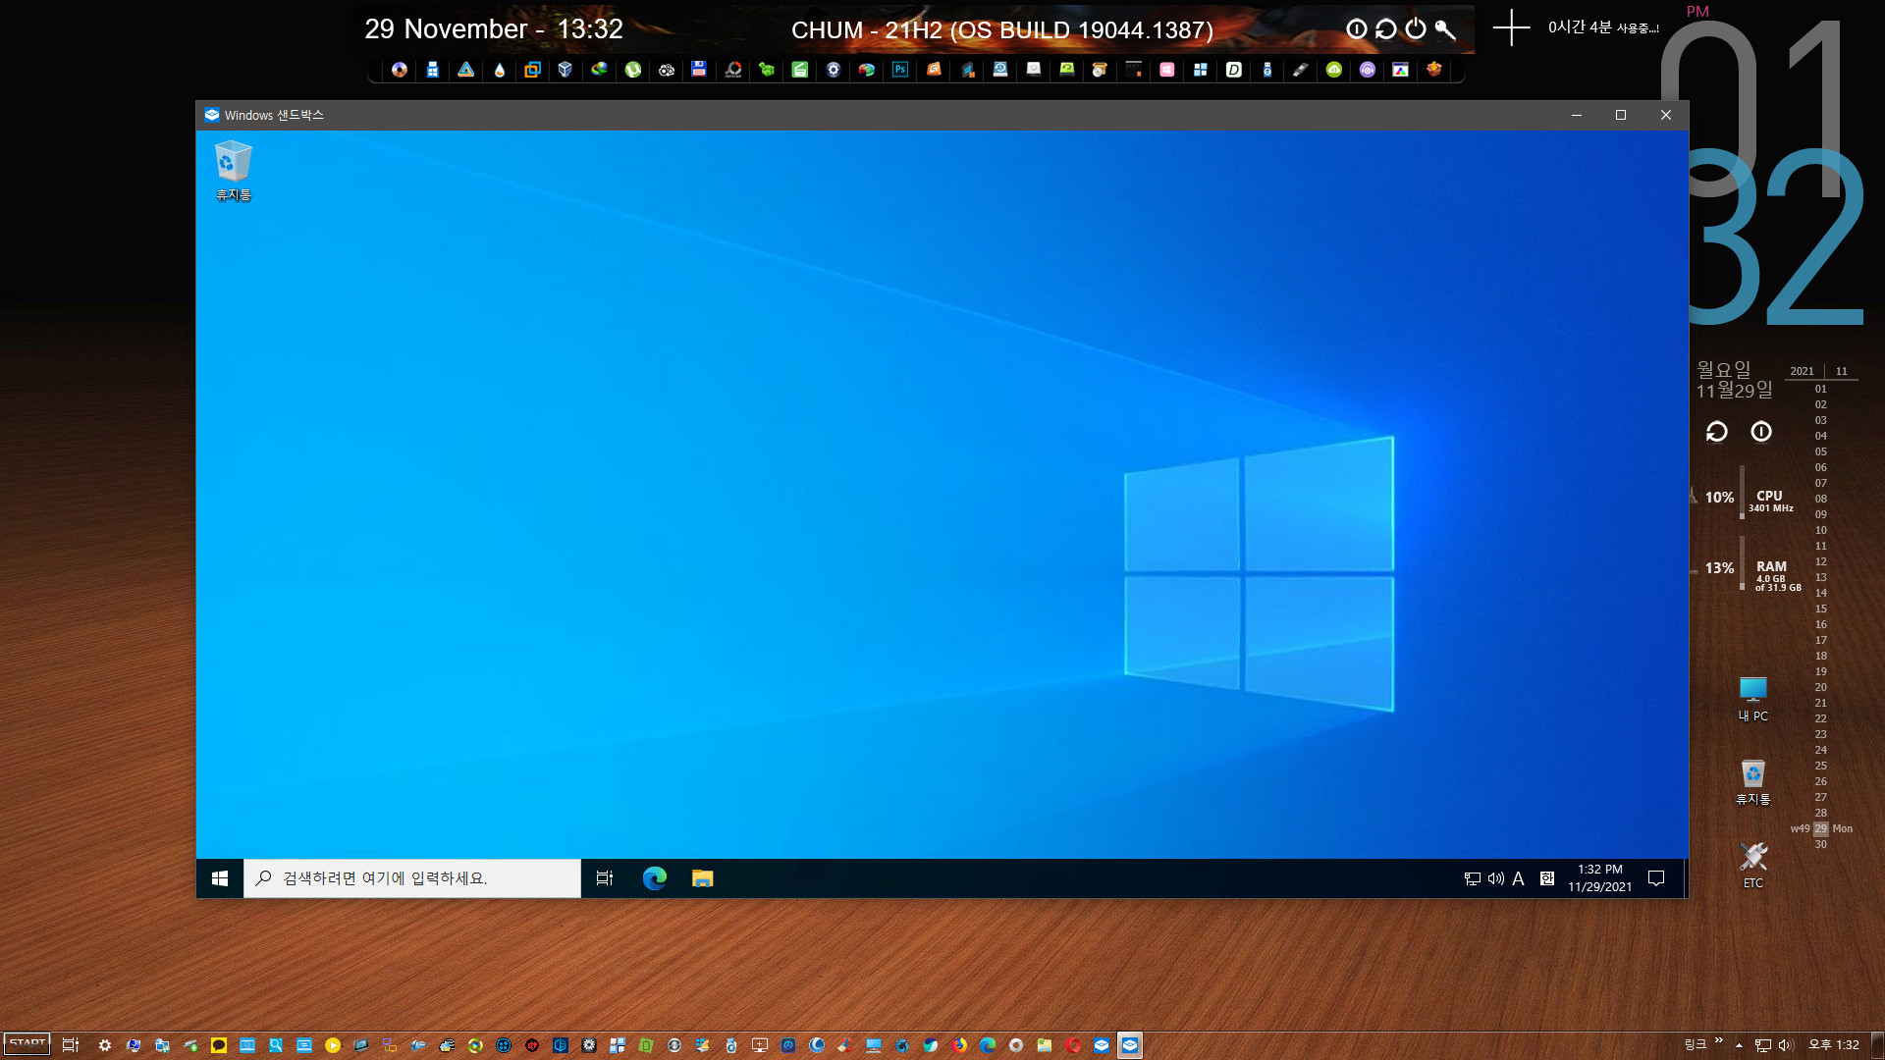Click the green cloud download dock icon
The image size is (1885, 1060).
tap(1334, 70)
